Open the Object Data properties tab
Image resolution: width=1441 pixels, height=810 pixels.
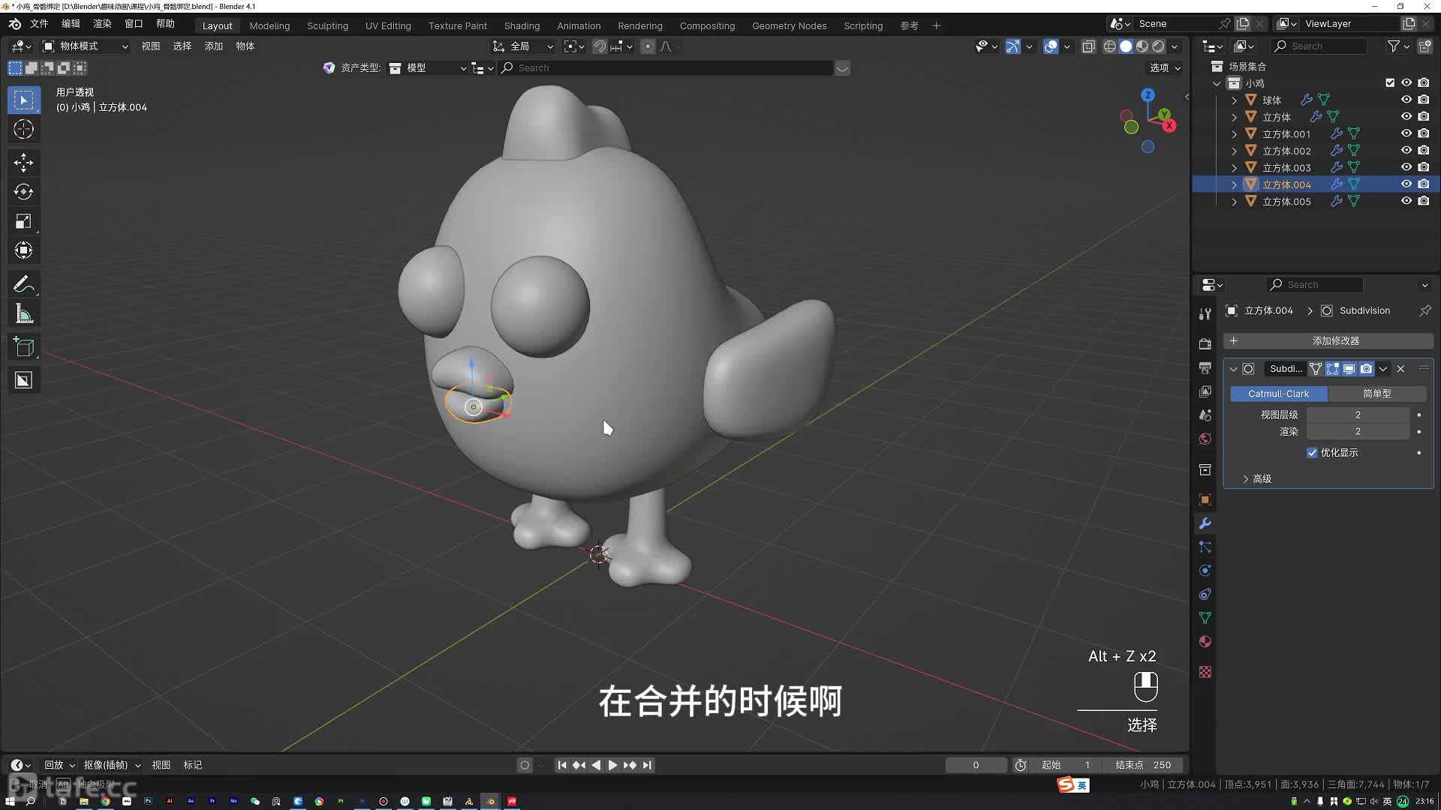point(1205,618)
